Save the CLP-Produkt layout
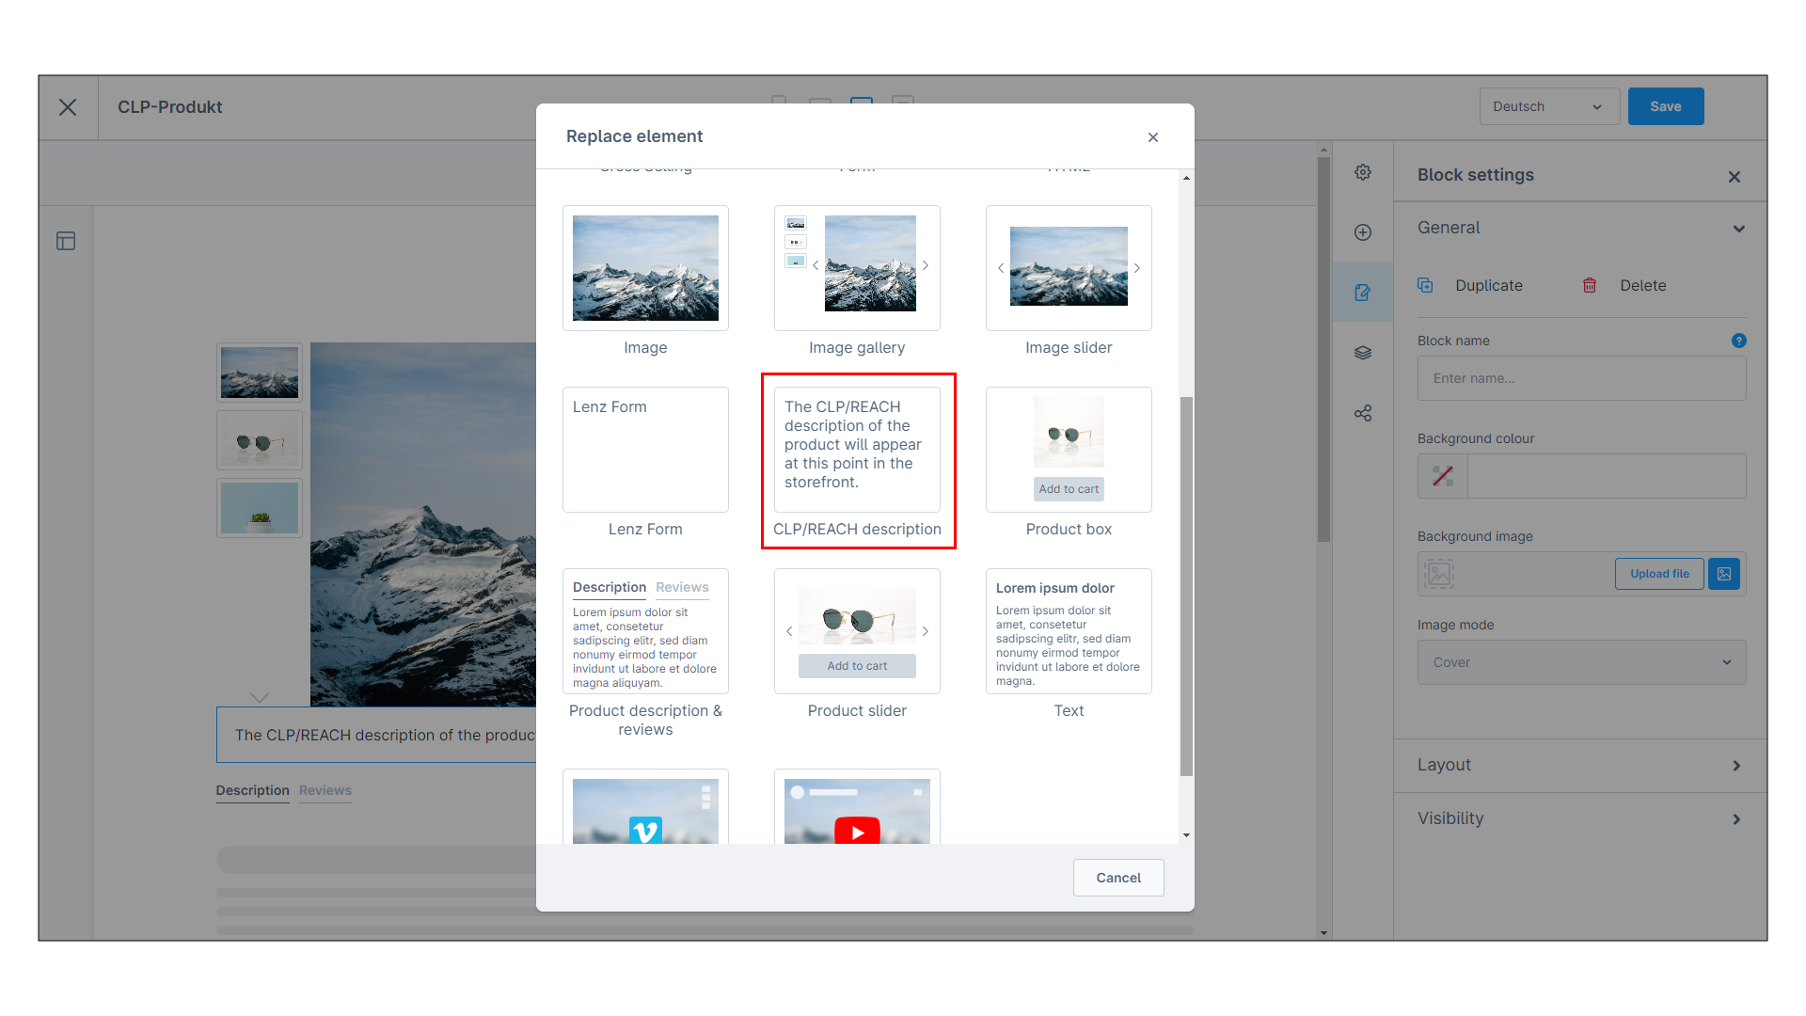The width and height of the screenshot is (1806, 1016). [x=1666, y=106]
